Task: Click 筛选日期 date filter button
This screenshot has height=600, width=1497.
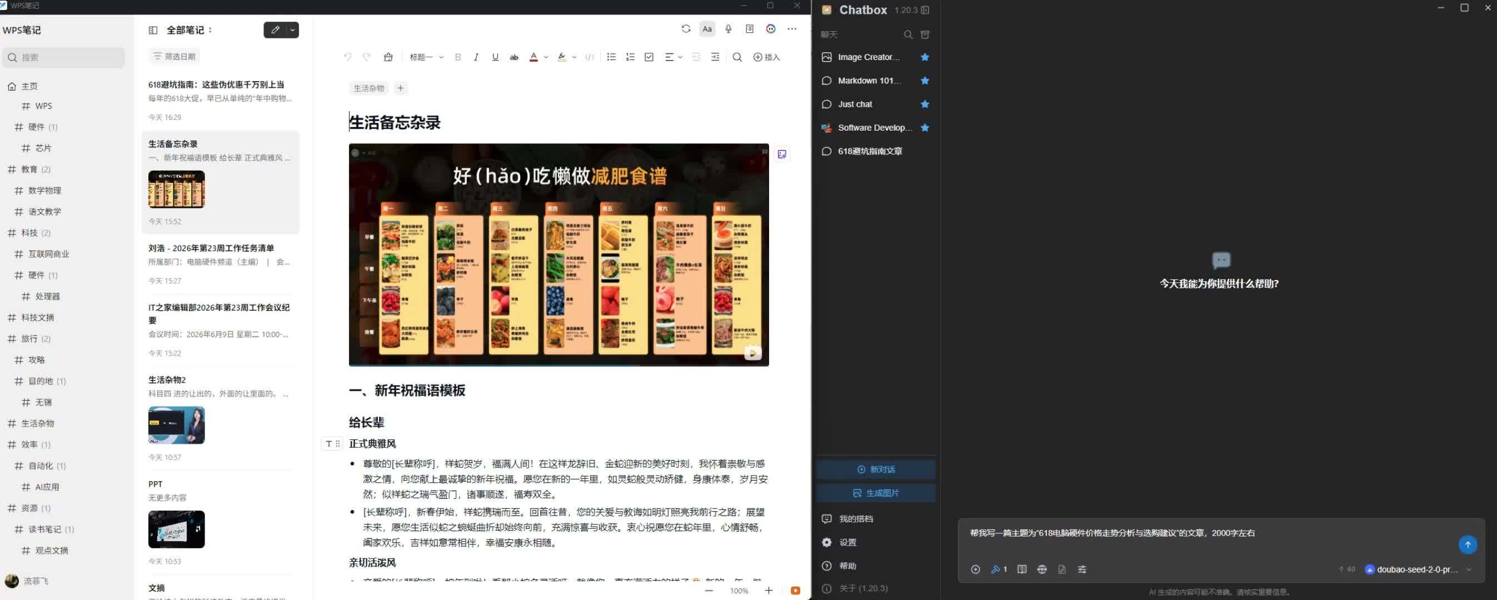Action: pyautogui.click(x=174, y=56)
